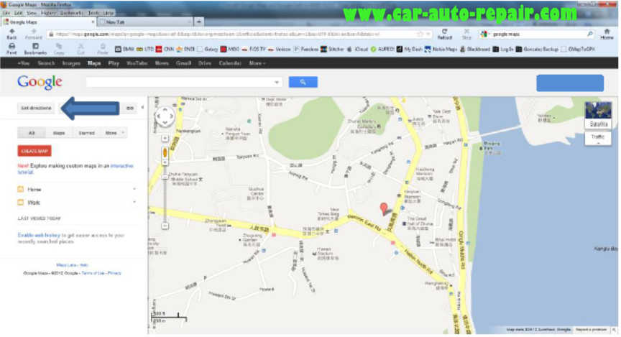Switch map to Satellite view
Screen dimensions: 621x337
598,115
